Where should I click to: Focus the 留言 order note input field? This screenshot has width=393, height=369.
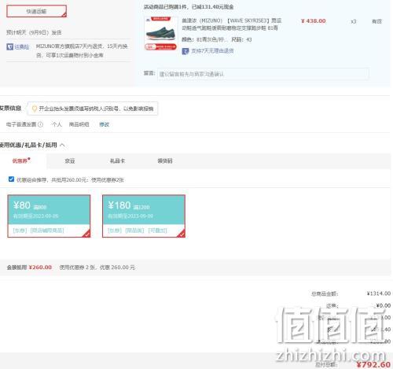pos(263,74)
